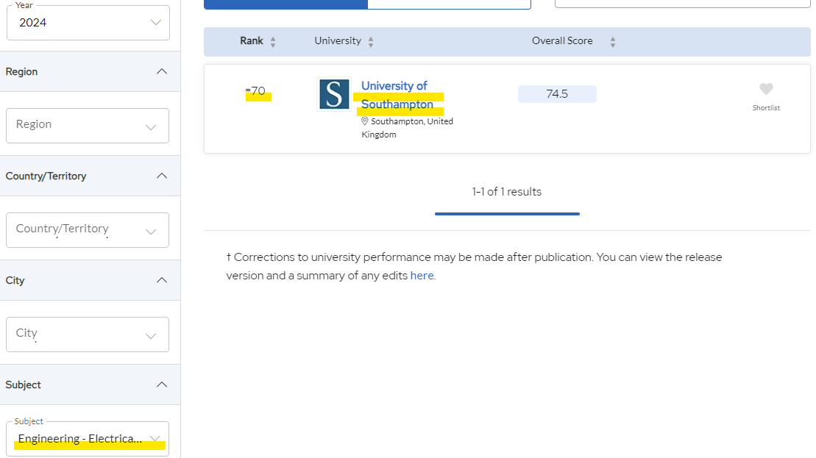The height and width of the screenshot is (458, 816).
Task: Open University of Southampton link
Action: 397,95
